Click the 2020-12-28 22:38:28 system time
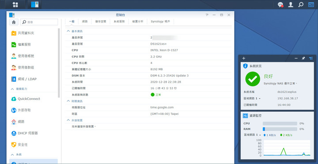The image size is (318, 164). point(166,82)
